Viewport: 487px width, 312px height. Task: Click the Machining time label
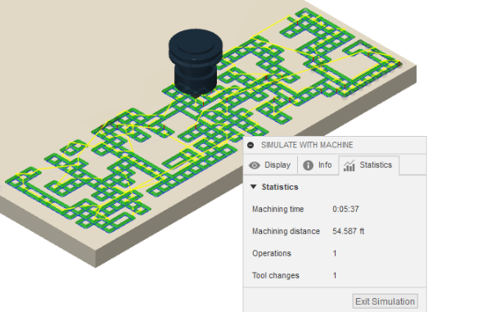[278, 209]
